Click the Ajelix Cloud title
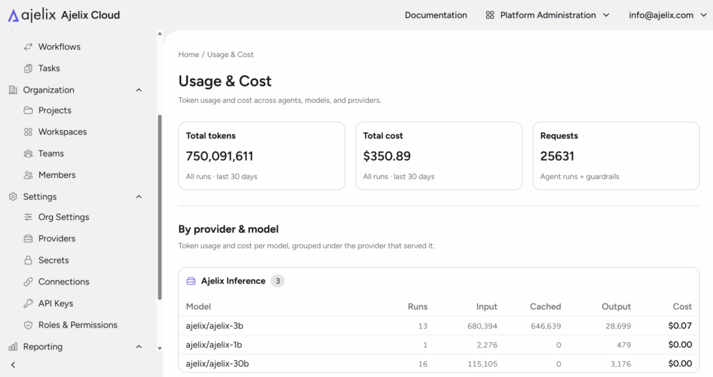Viewport: 713px width, 377px height. click(91, 15)
